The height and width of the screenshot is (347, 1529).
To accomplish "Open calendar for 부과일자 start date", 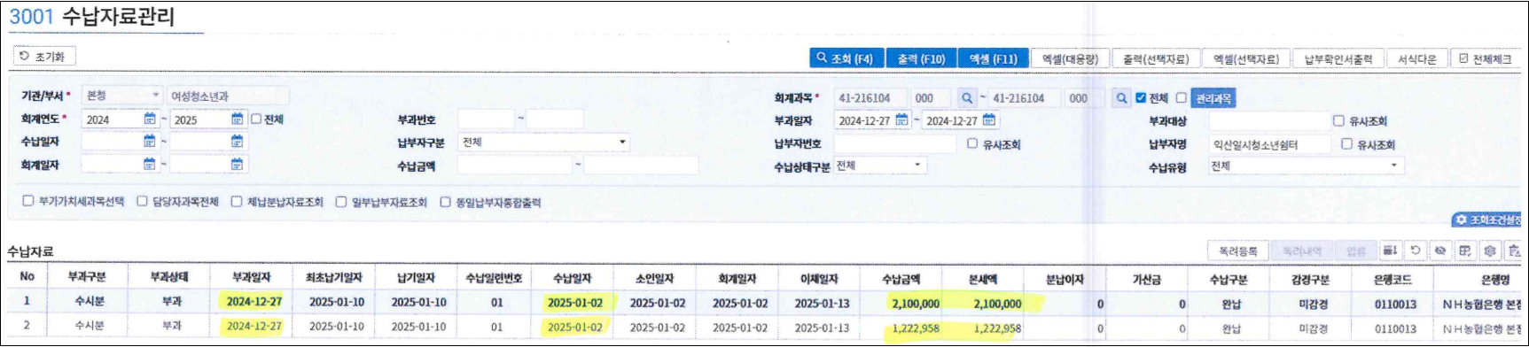I will tap(901, 120).
